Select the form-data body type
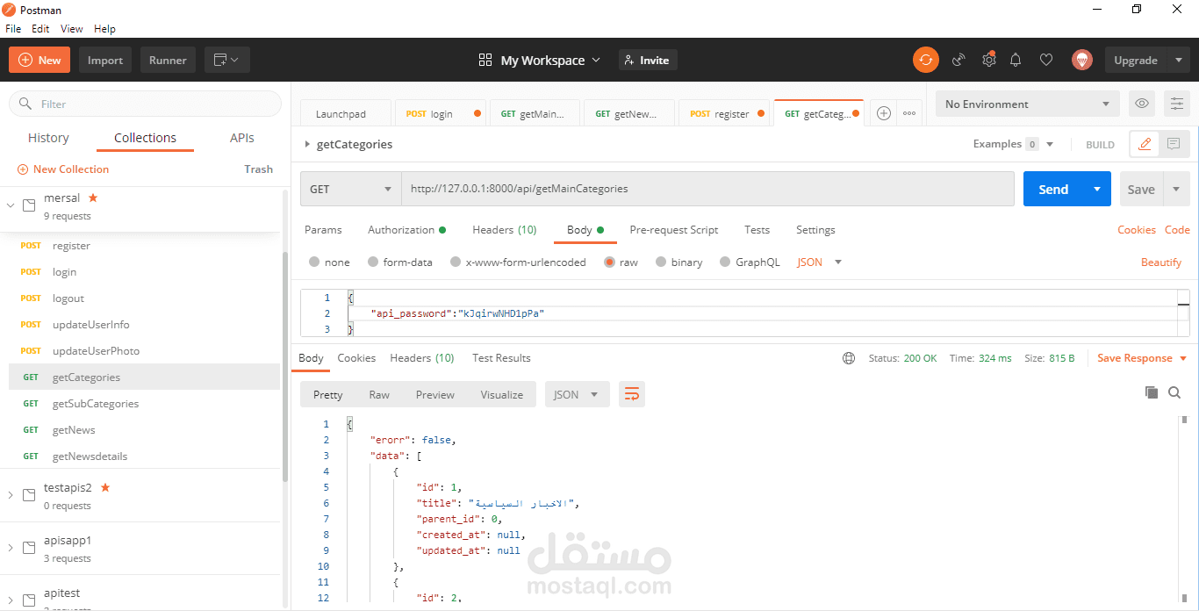The image size is (1199, 611). pyautogui.click(x=373, y=262)
